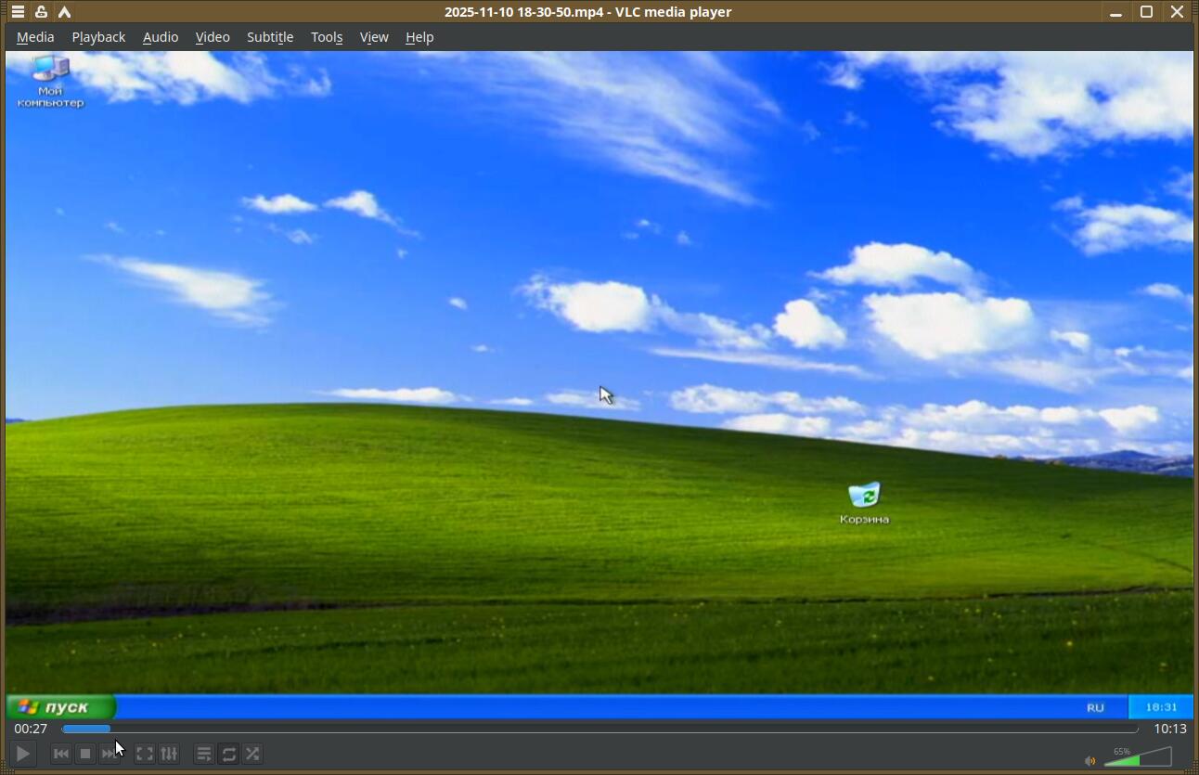Open the Help menu

click(419, 37)
